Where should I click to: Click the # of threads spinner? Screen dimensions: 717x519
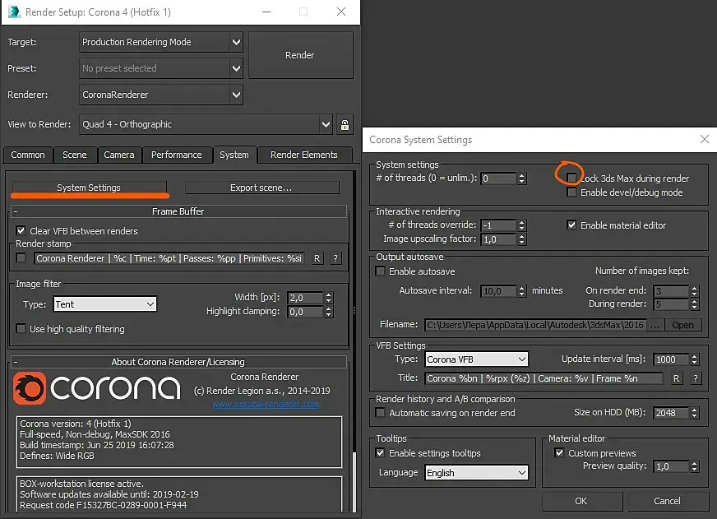(522, 178)
